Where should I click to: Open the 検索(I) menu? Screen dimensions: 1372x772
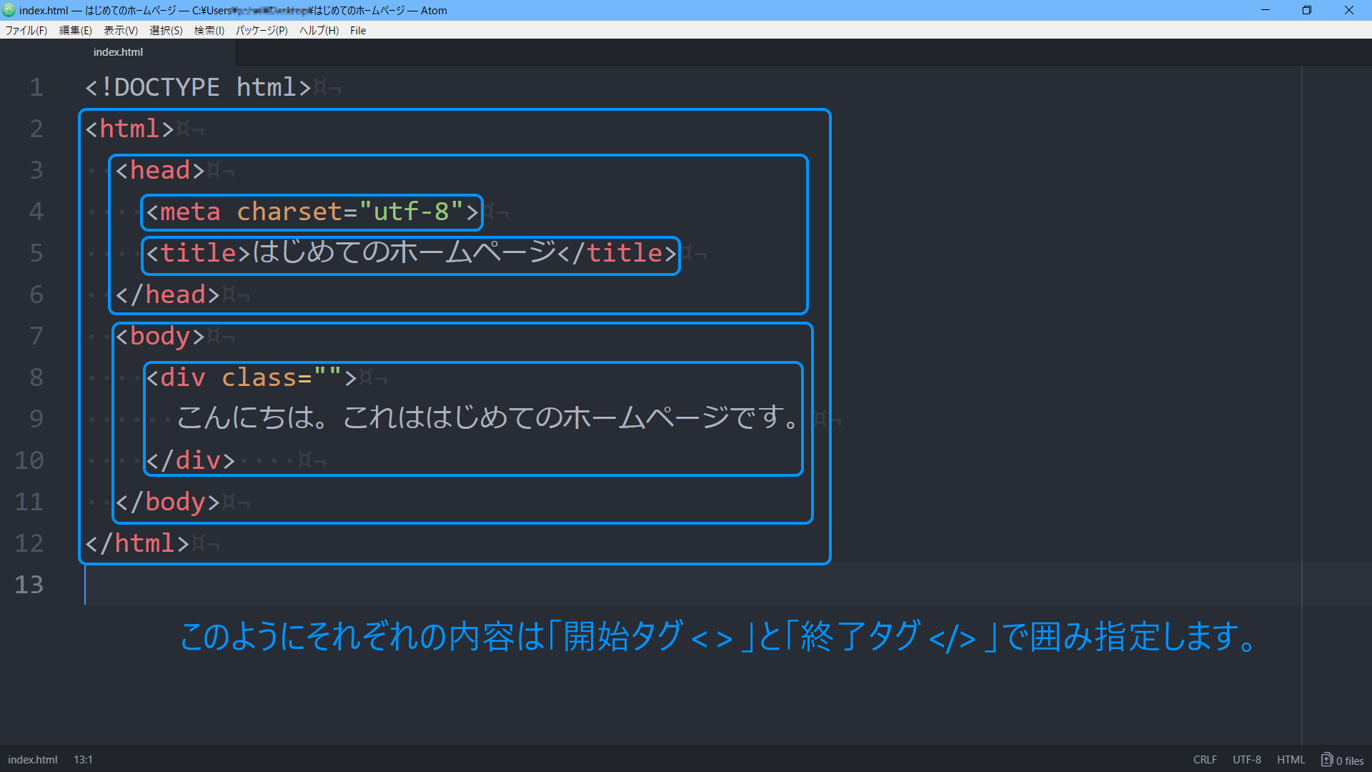click(x=209, y=30)
